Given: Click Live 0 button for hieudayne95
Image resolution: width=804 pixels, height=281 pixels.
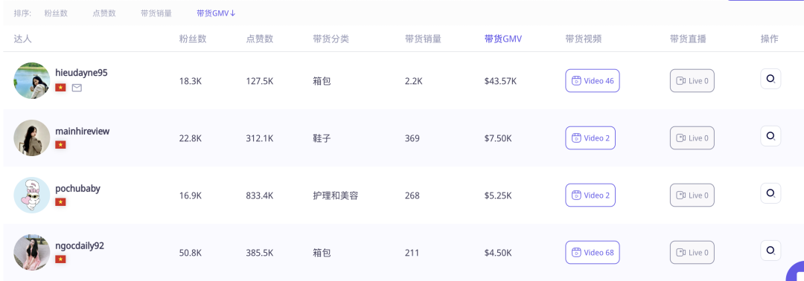Looking at the screenshot, I should point(692,80).
